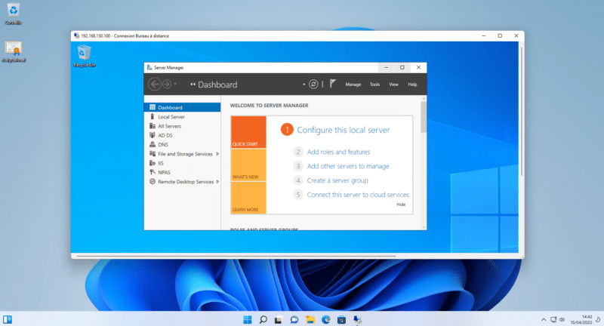
Task: Open NPAS in the sidebar
Action: 164,172
